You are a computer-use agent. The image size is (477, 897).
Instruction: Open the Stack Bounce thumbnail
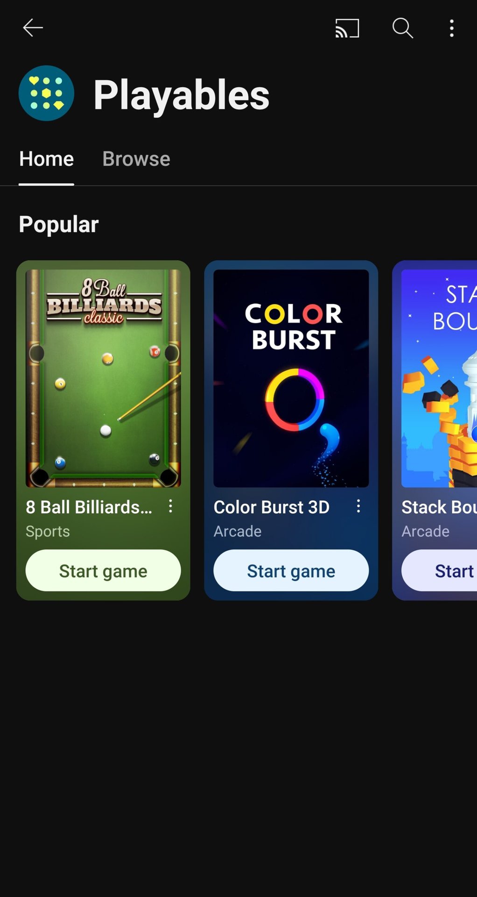click(439, 378)
